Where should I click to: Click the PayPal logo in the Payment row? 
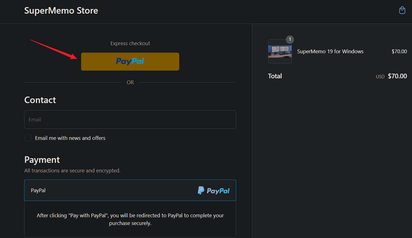(x=214, y=190)
